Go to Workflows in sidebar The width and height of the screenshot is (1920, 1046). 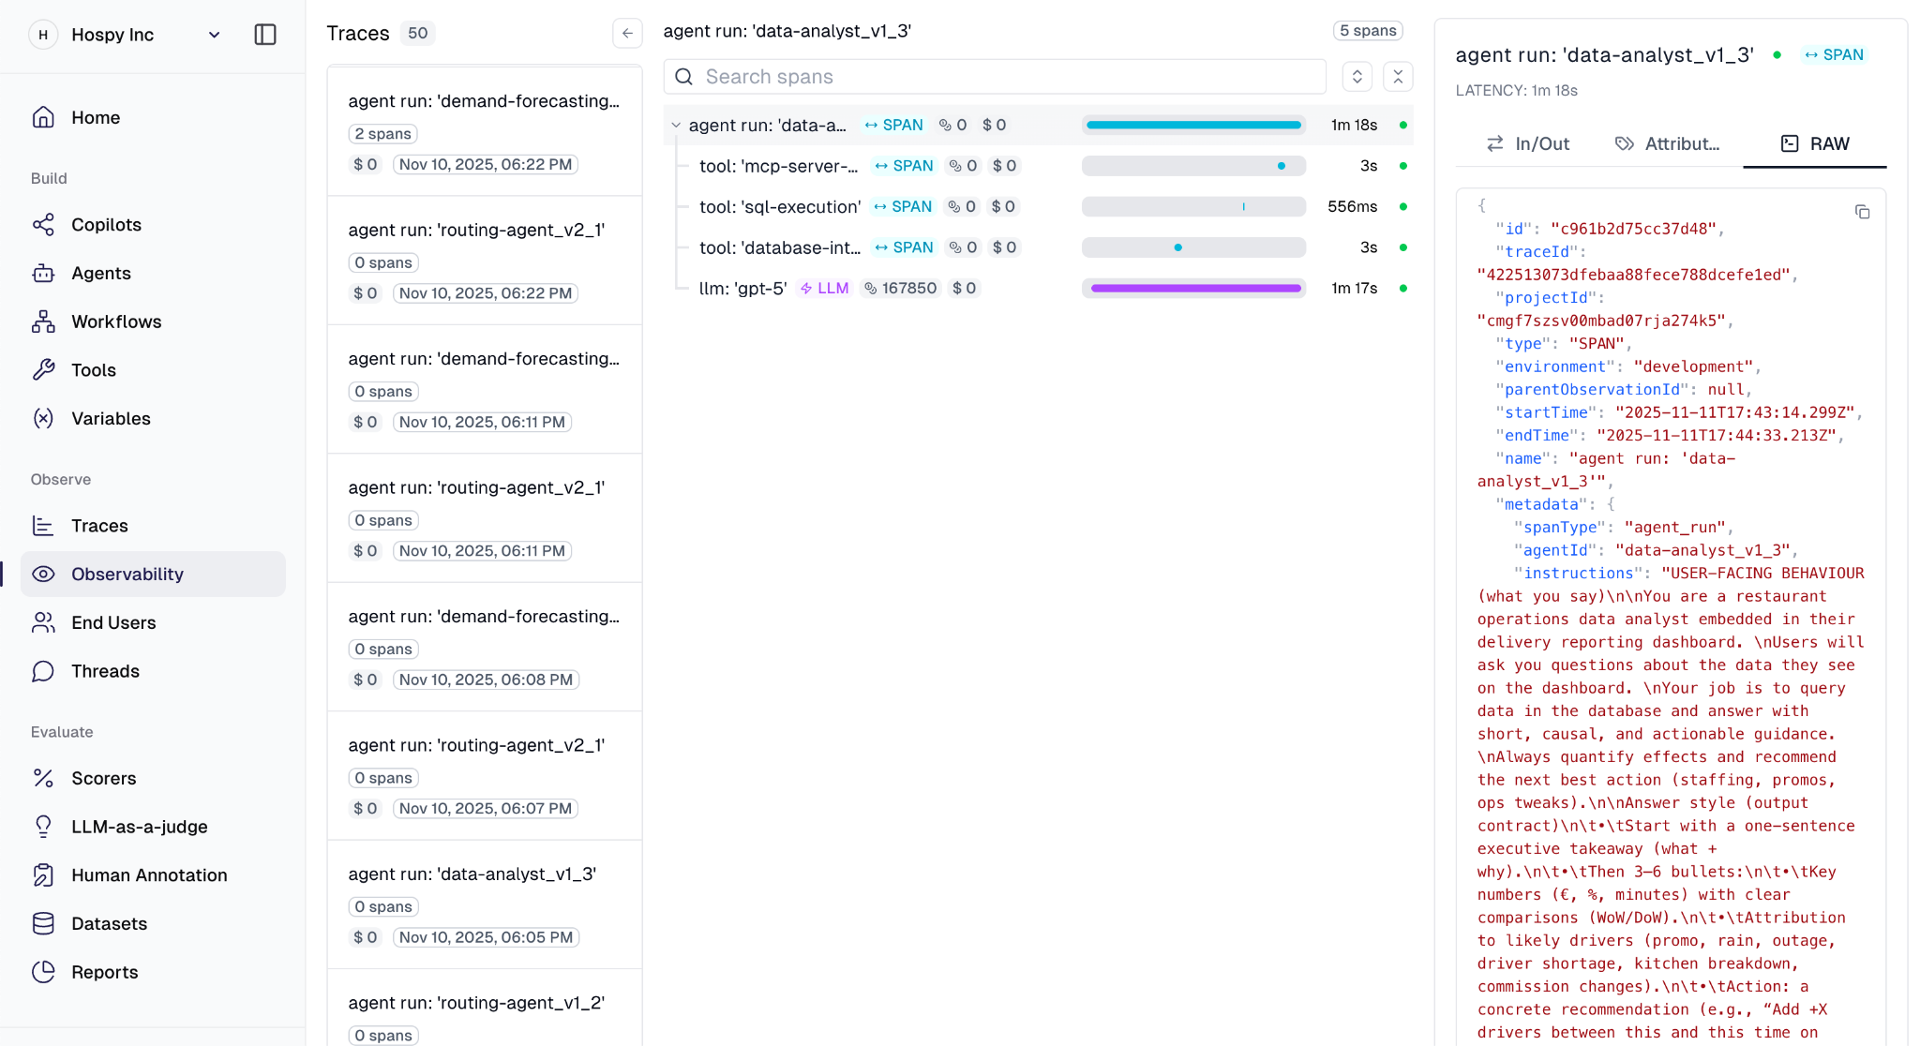(116, 321)
